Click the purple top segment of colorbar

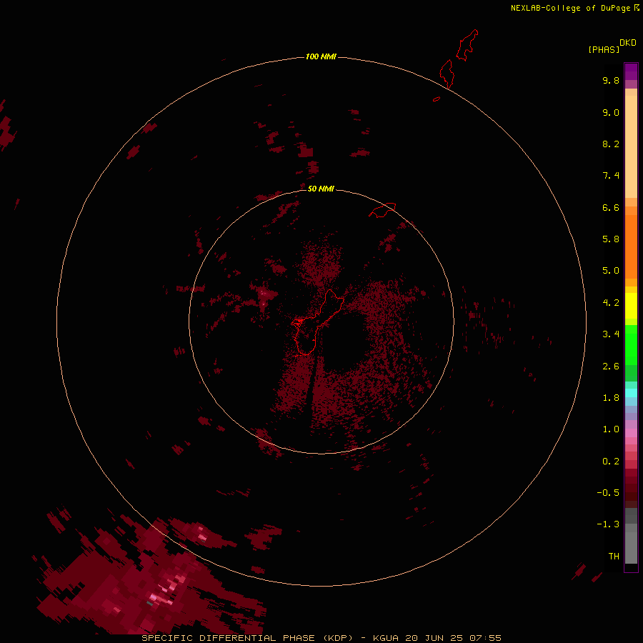coord(631,71)
